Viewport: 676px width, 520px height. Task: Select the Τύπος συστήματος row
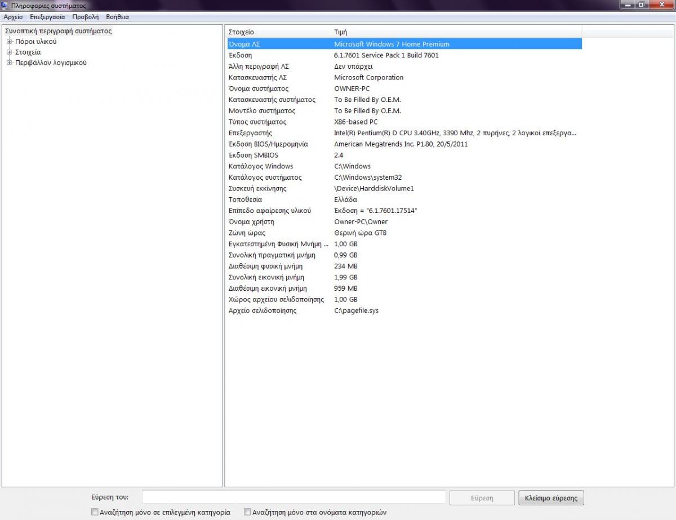click(x=404, y=122)
